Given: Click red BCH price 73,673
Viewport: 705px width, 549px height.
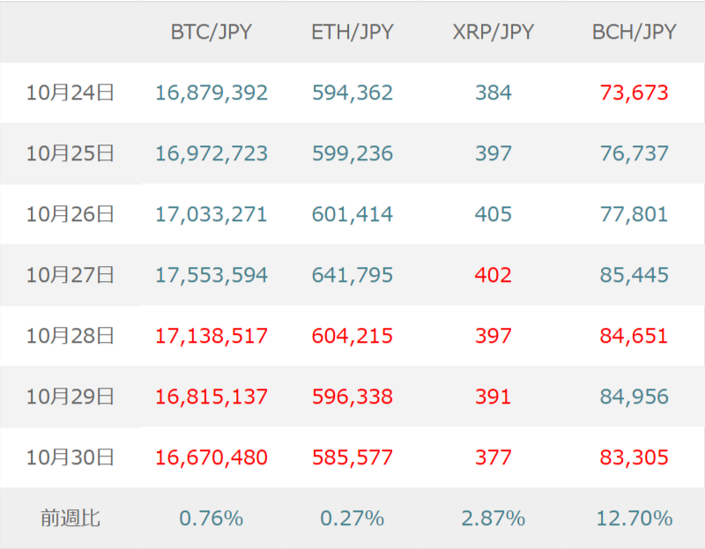Looking at the screenshot, I should [x=634, y=93].
